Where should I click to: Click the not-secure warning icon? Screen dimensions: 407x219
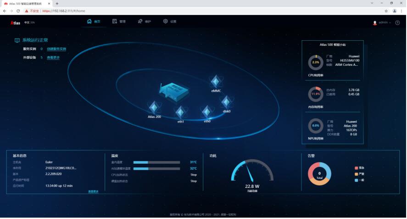tap(27, 11)
